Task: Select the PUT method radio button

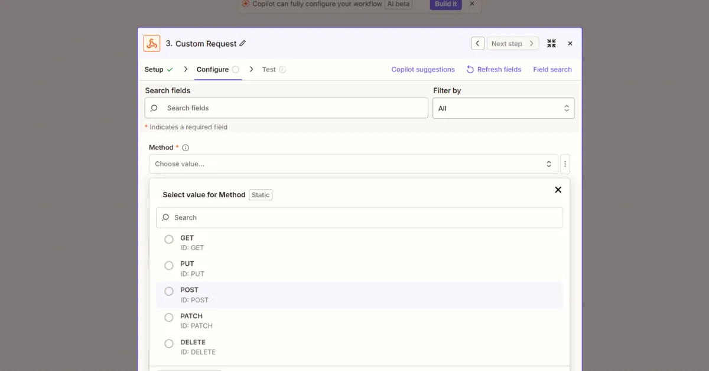Action: (x=168, y=265)
